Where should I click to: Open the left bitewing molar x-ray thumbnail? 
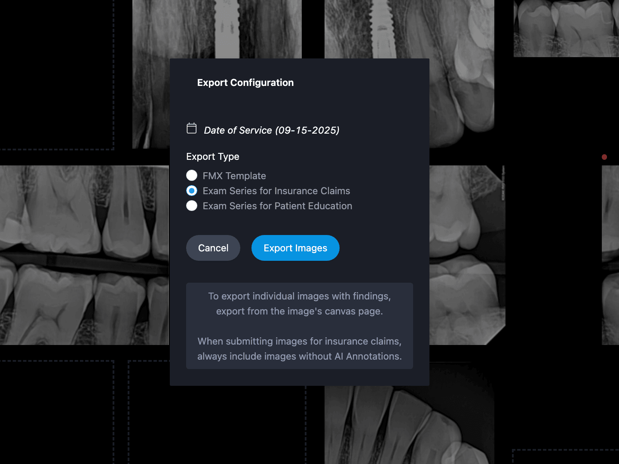(x=85, y=255)
